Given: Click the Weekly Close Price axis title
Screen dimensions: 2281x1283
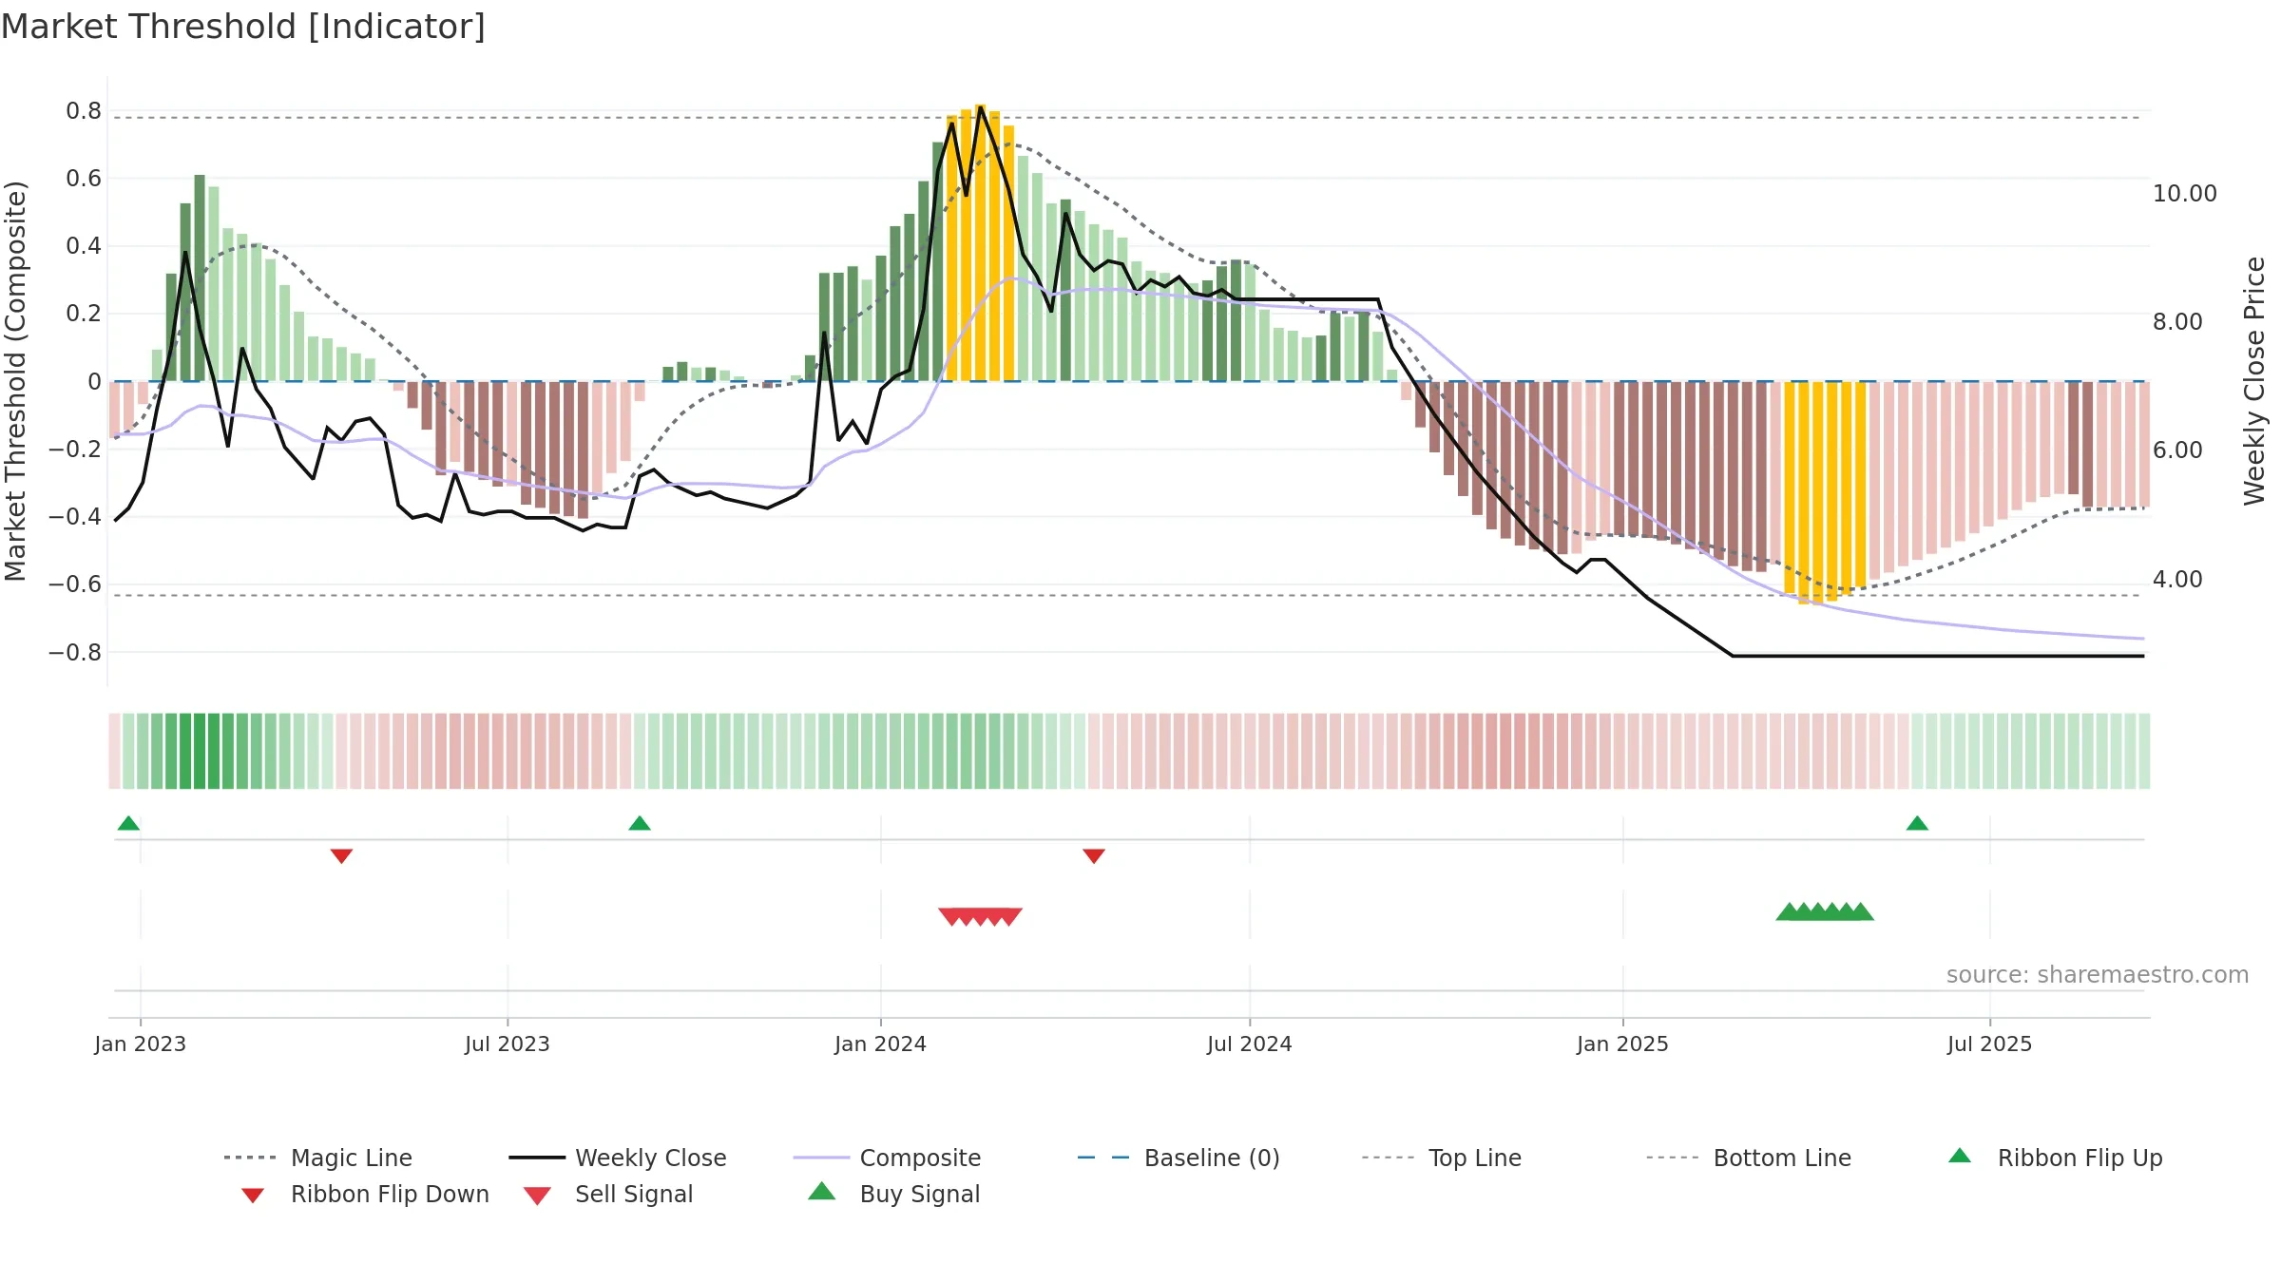Looking at the screenshot, I should (x=2254, y=380).
